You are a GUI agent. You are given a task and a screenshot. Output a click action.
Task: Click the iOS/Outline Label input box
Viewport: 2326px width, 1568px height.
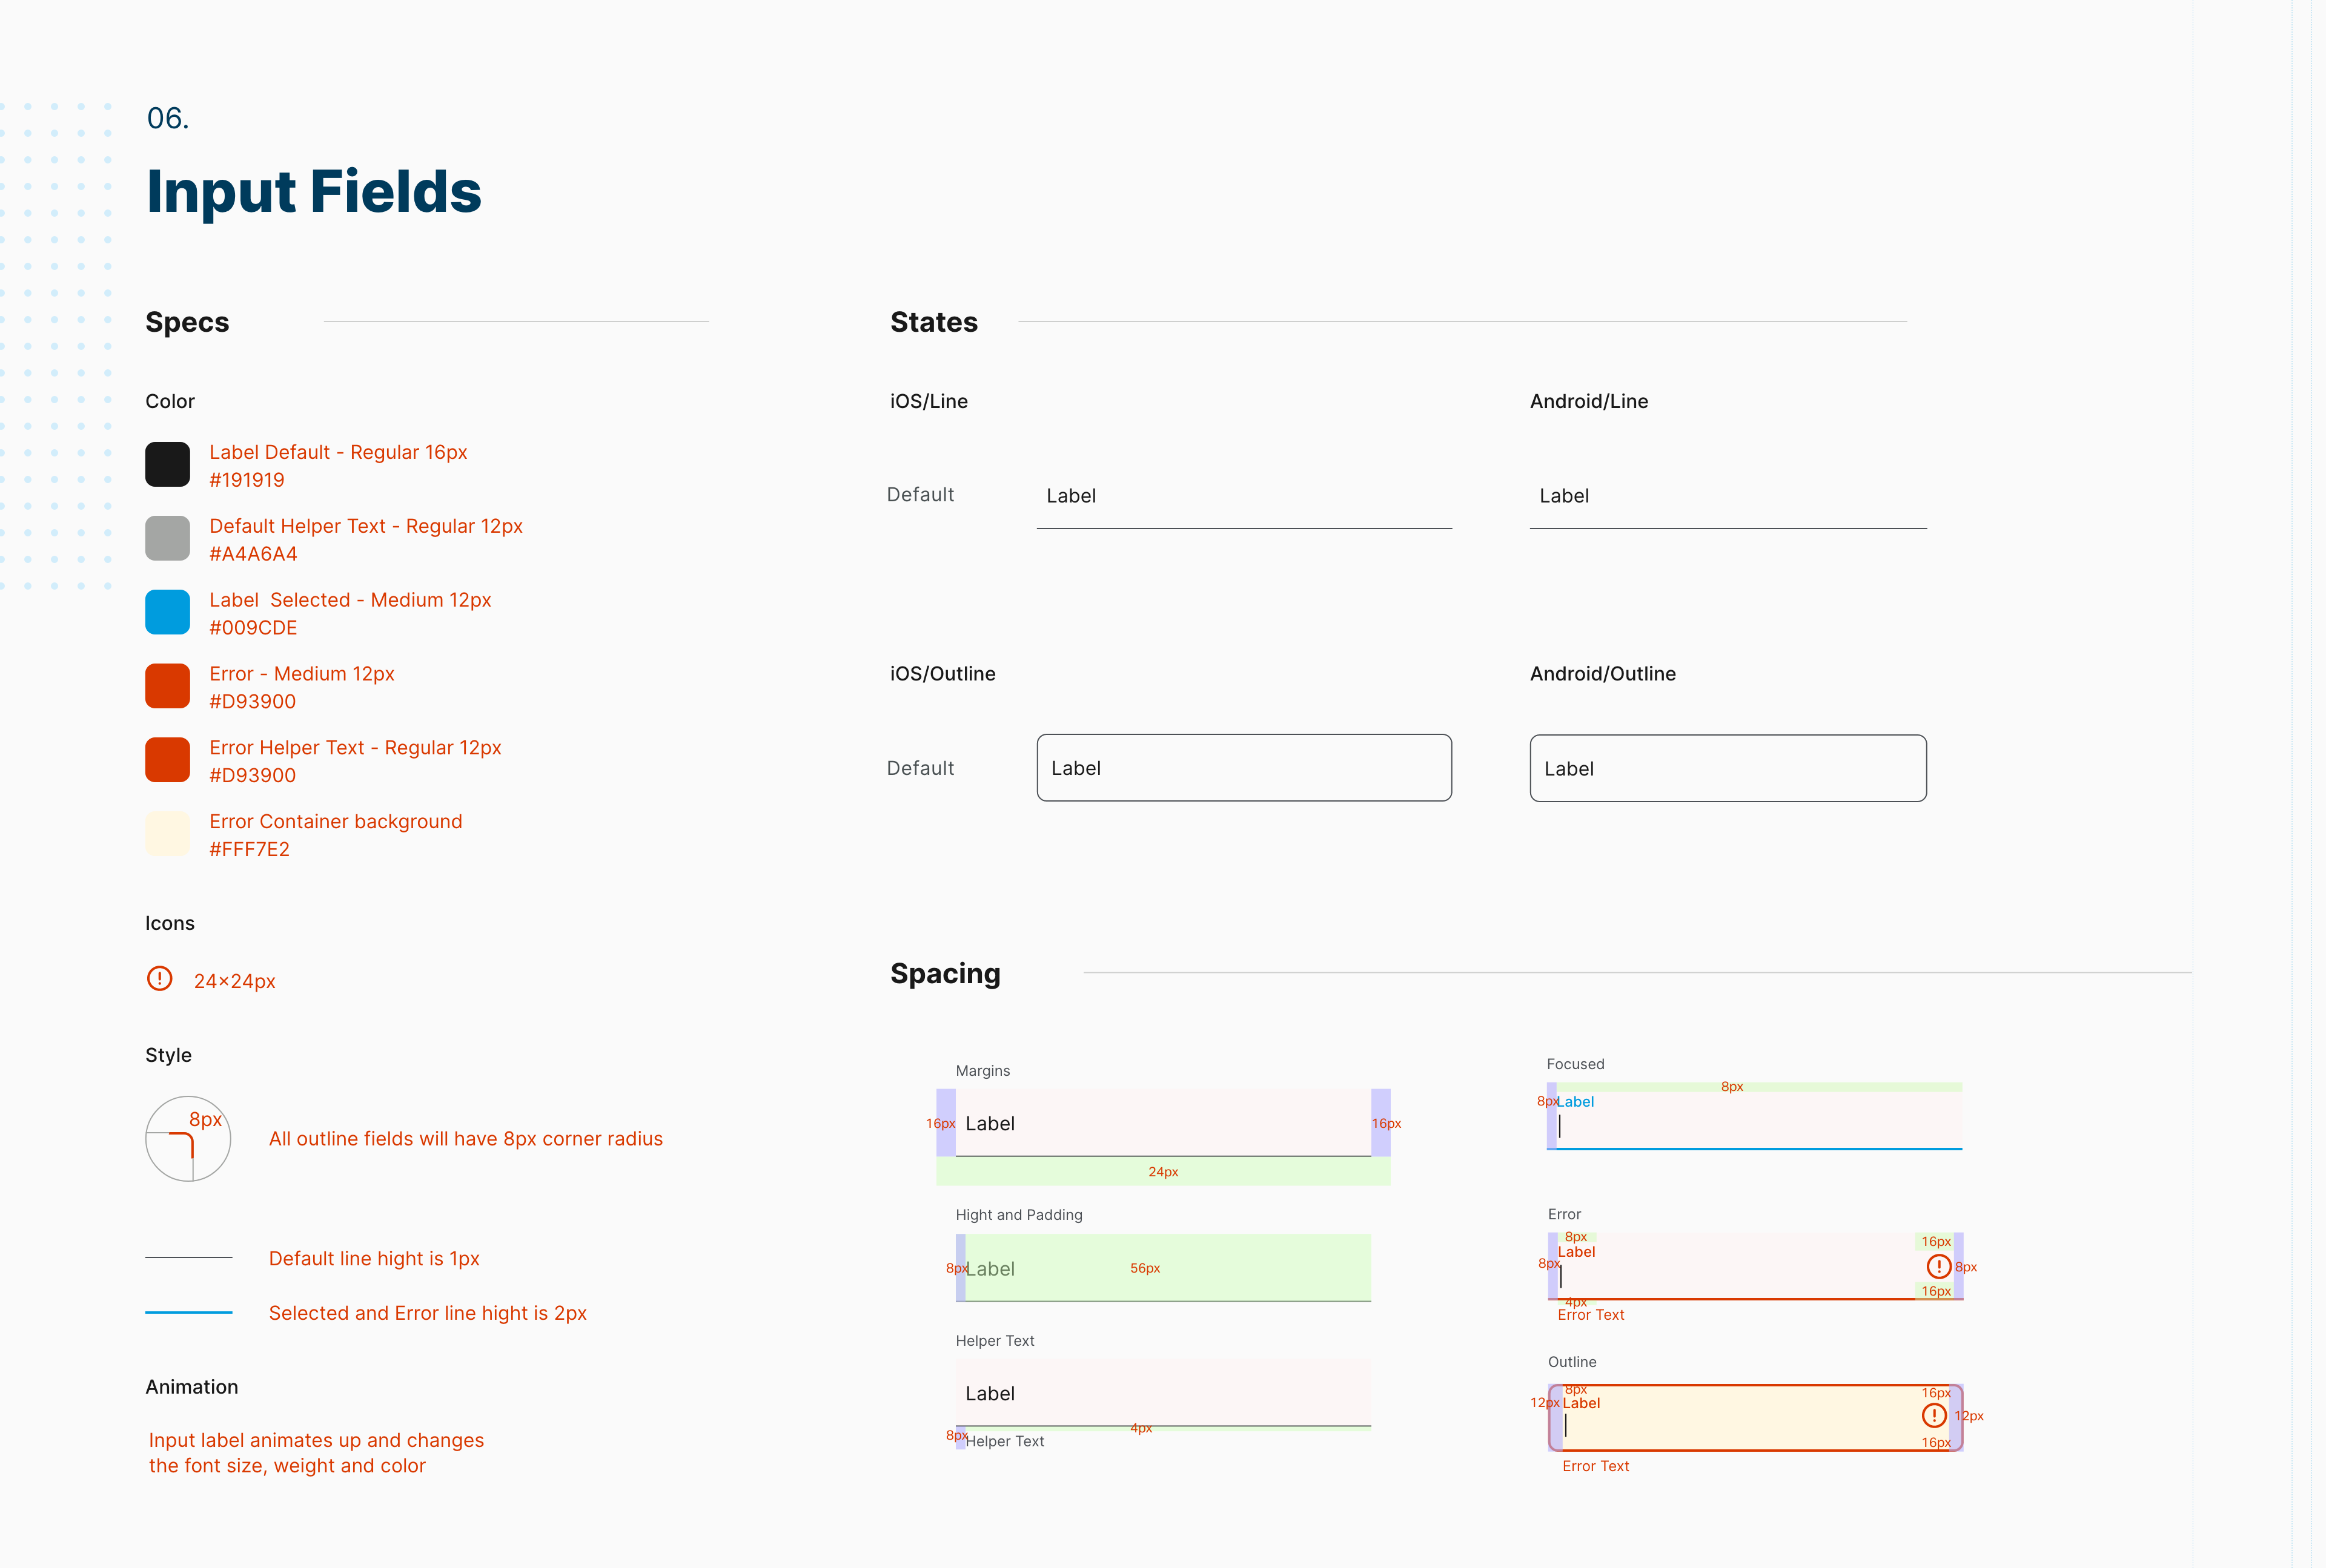(1244, 768)
